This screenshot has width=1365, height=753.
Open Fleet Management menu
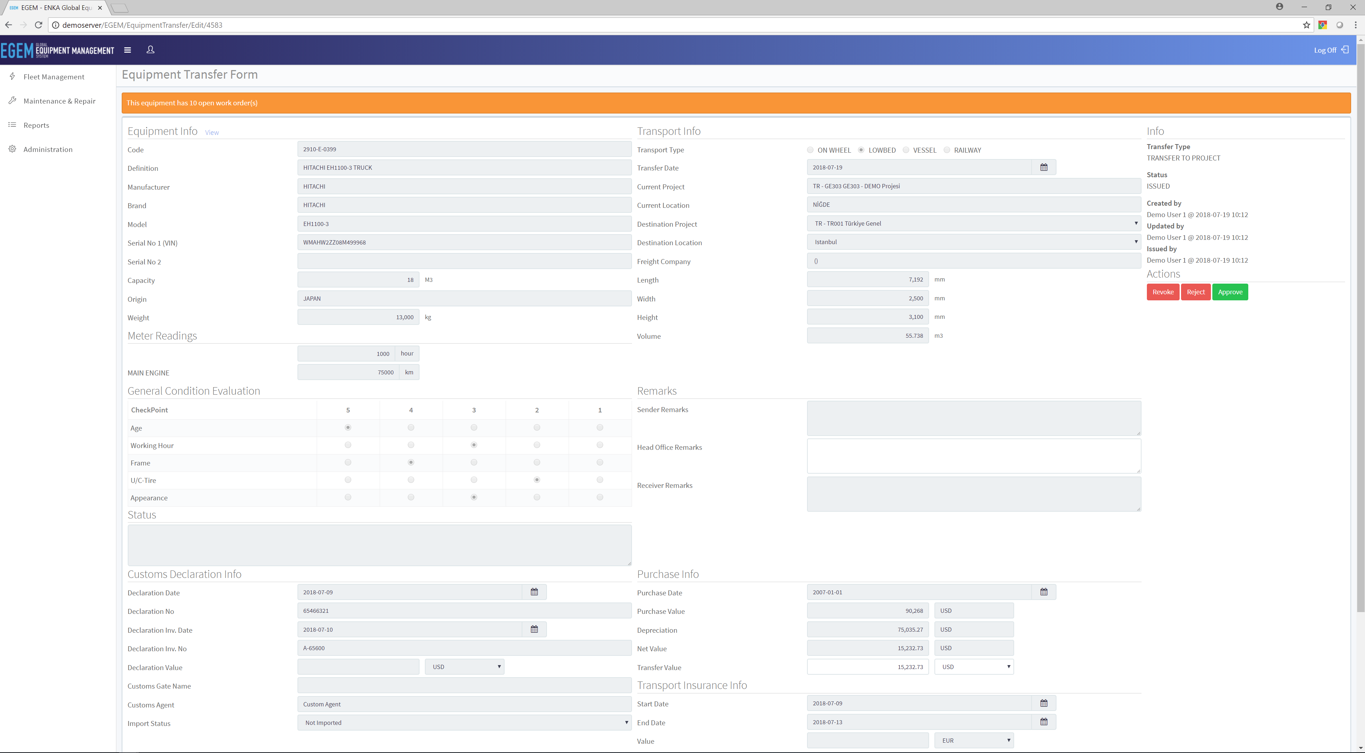[53, 77]
